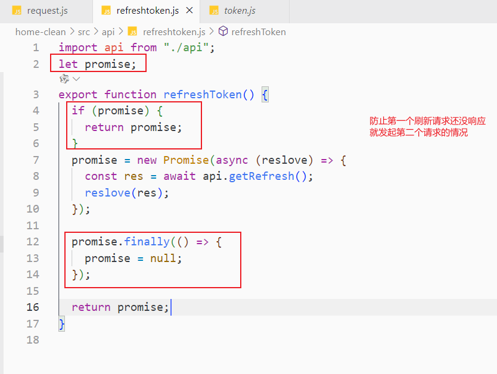The image size is (497, 374).
Task: Expand the chevron after refreshtoken.js breadcrumb
Action: tap(212, 32)
